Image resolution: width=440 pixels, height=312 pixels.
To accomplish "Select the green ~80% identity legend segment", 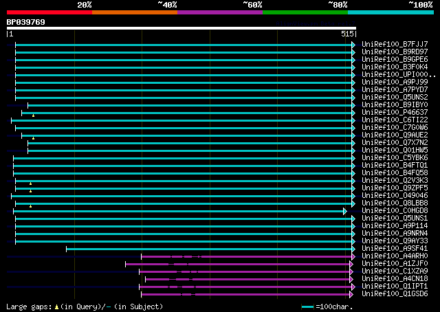I will (x=305, y=12).
